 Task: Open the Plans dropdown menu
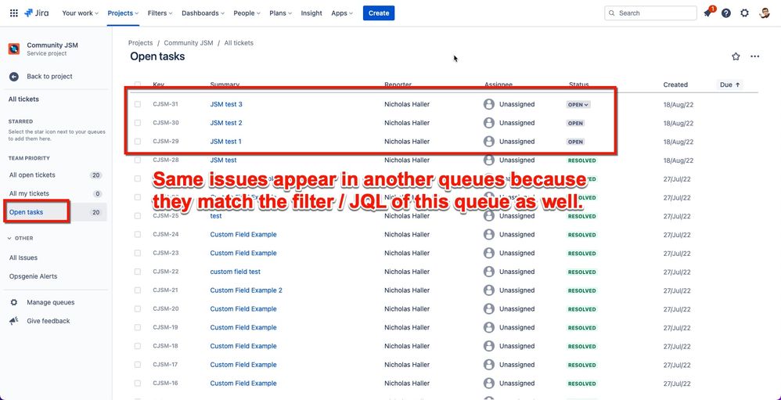(x=281, y=13)
